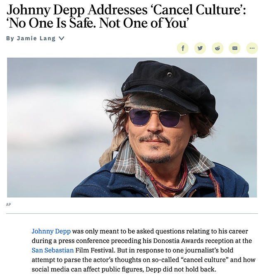The width and height of the screenshot is (263, 276).
Task: Click the Johnny Depp hyperlink in the article
Action: [x=51, y=231]
